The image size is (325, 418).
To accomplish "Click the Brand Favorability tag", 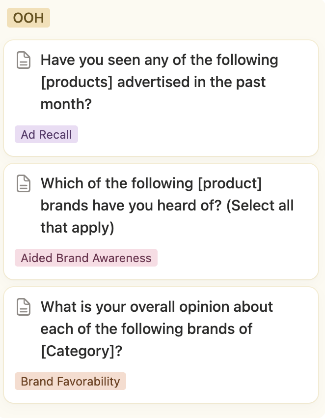I will [70, 382].
